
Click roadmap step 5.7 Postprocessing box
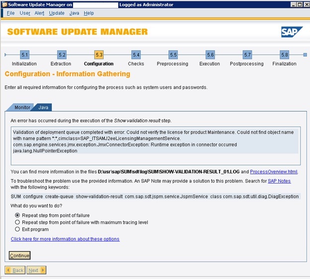coord(247,55)
